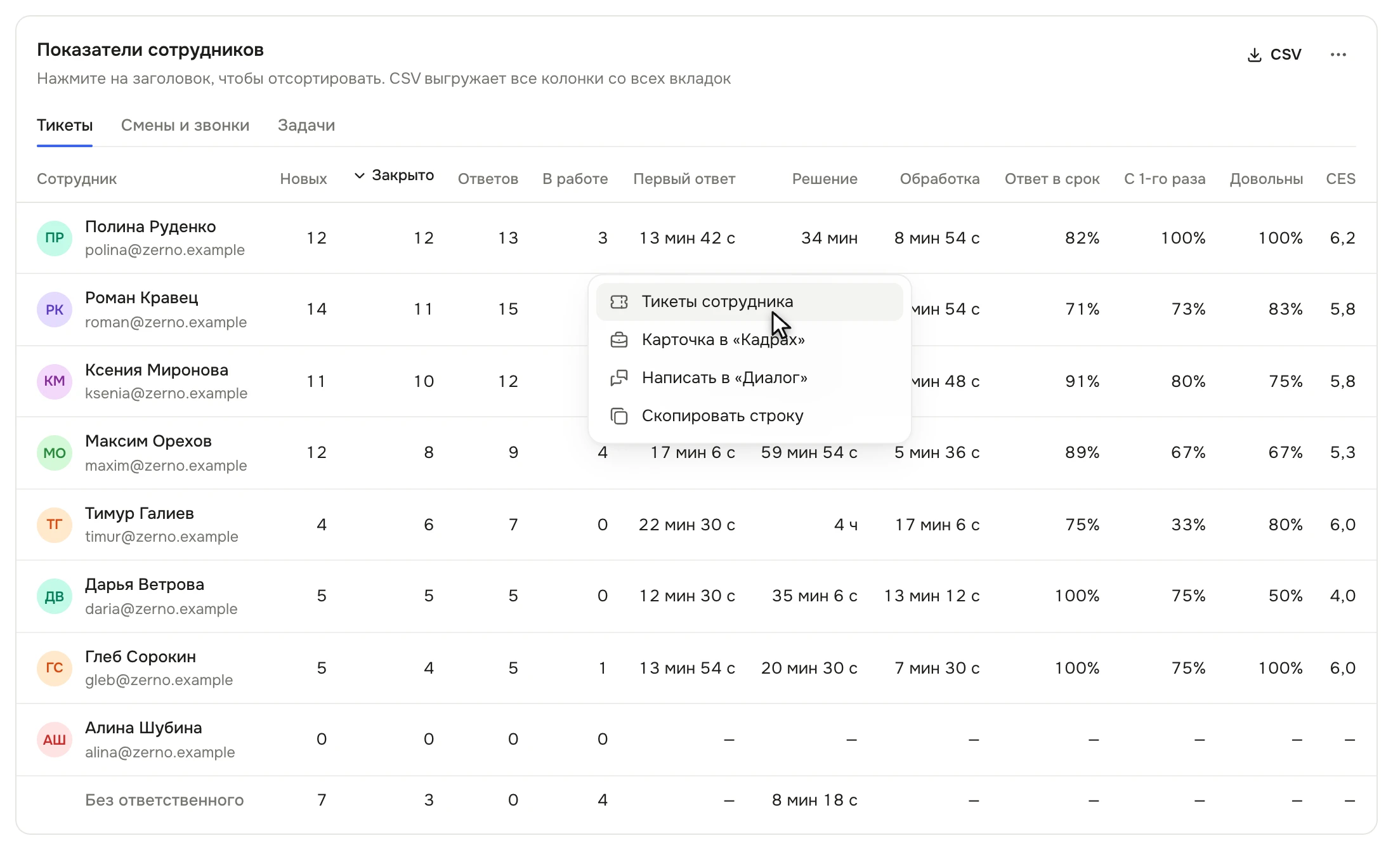The image size is (1393, 850).
Task: Sort by С 1-го раза column
Action: click(1165, 179)
